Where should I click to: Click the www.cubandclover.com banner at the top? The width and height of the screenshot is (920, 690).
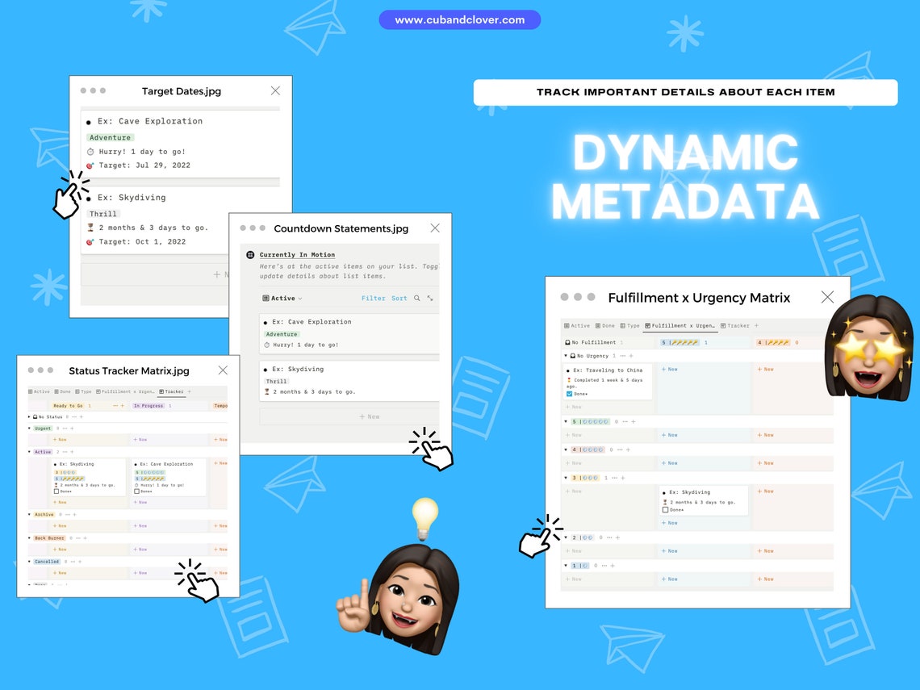pyautogui.click(x=459, y=19)
